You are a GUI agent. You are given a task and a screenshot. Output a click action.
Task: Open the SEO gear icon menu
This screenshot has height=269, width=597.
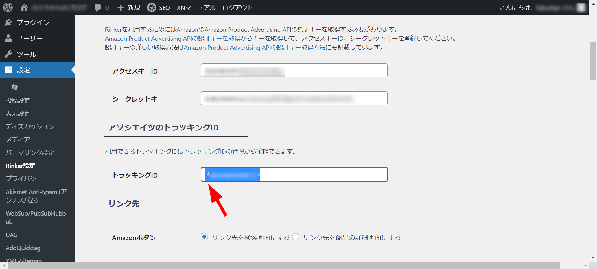coord(152,7)
